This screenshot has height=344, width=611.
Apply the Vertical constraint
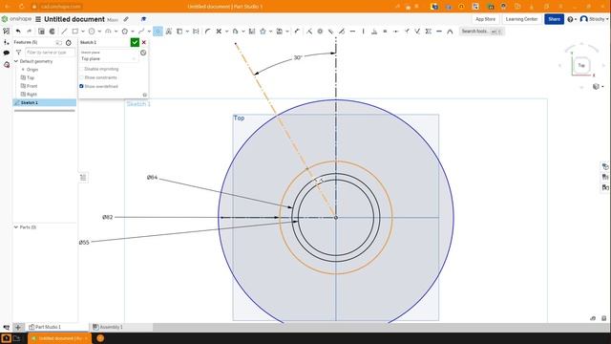(363, 32)
